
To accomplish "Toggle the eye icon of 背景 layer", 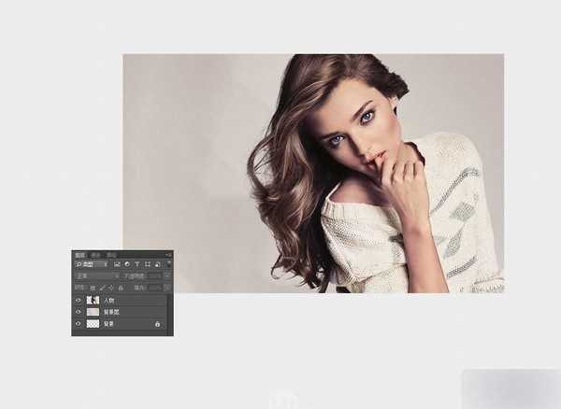I will coord(79,324).
